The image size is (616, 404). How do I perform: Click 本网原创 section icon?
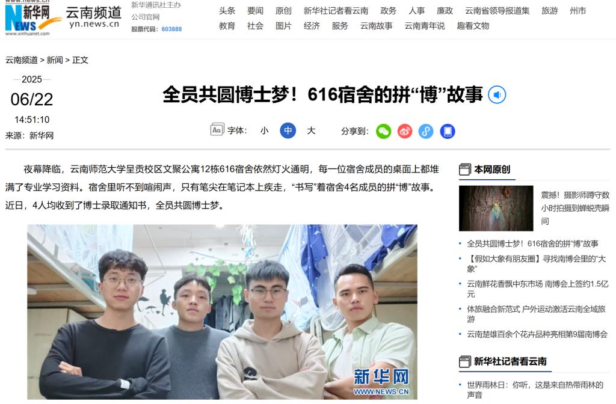pyautogui.click(x=465, y=170)
